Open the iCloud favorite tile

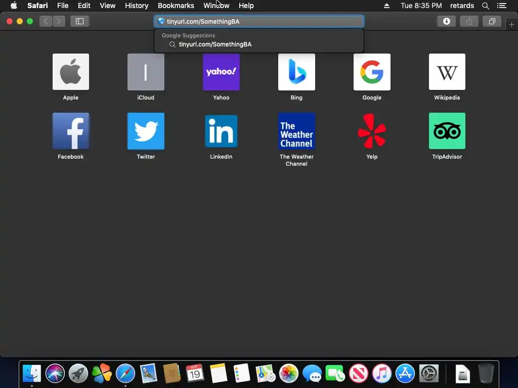coord(146,72)
